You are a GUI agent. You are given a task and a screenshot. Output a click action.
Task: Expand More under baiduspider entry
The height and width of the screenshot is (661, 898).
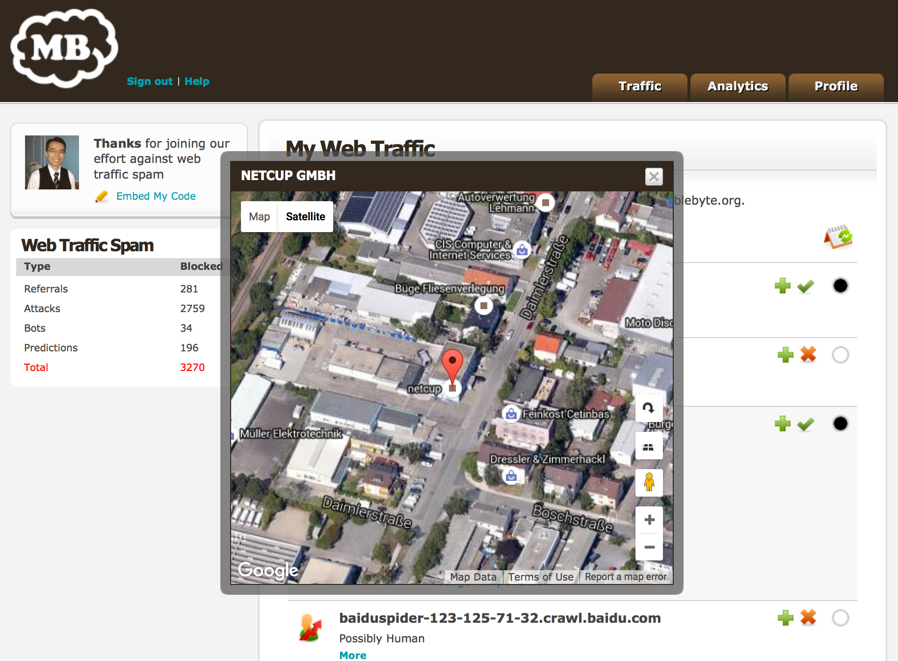coord(353,655)
